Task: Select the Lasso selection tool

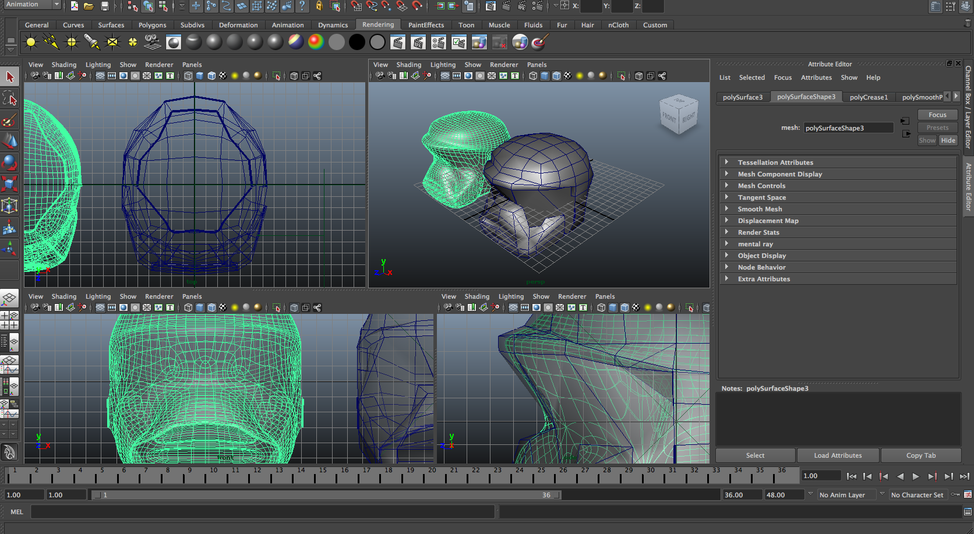Action: click(9, 99)
